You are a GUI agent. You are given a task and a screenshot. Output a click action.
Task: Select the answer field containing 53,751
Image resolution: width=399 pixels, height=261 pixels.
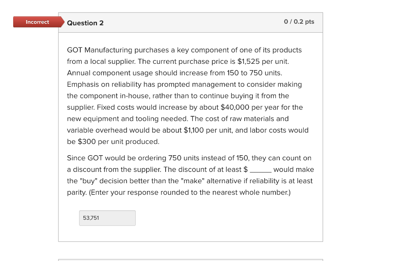(107, 218)
